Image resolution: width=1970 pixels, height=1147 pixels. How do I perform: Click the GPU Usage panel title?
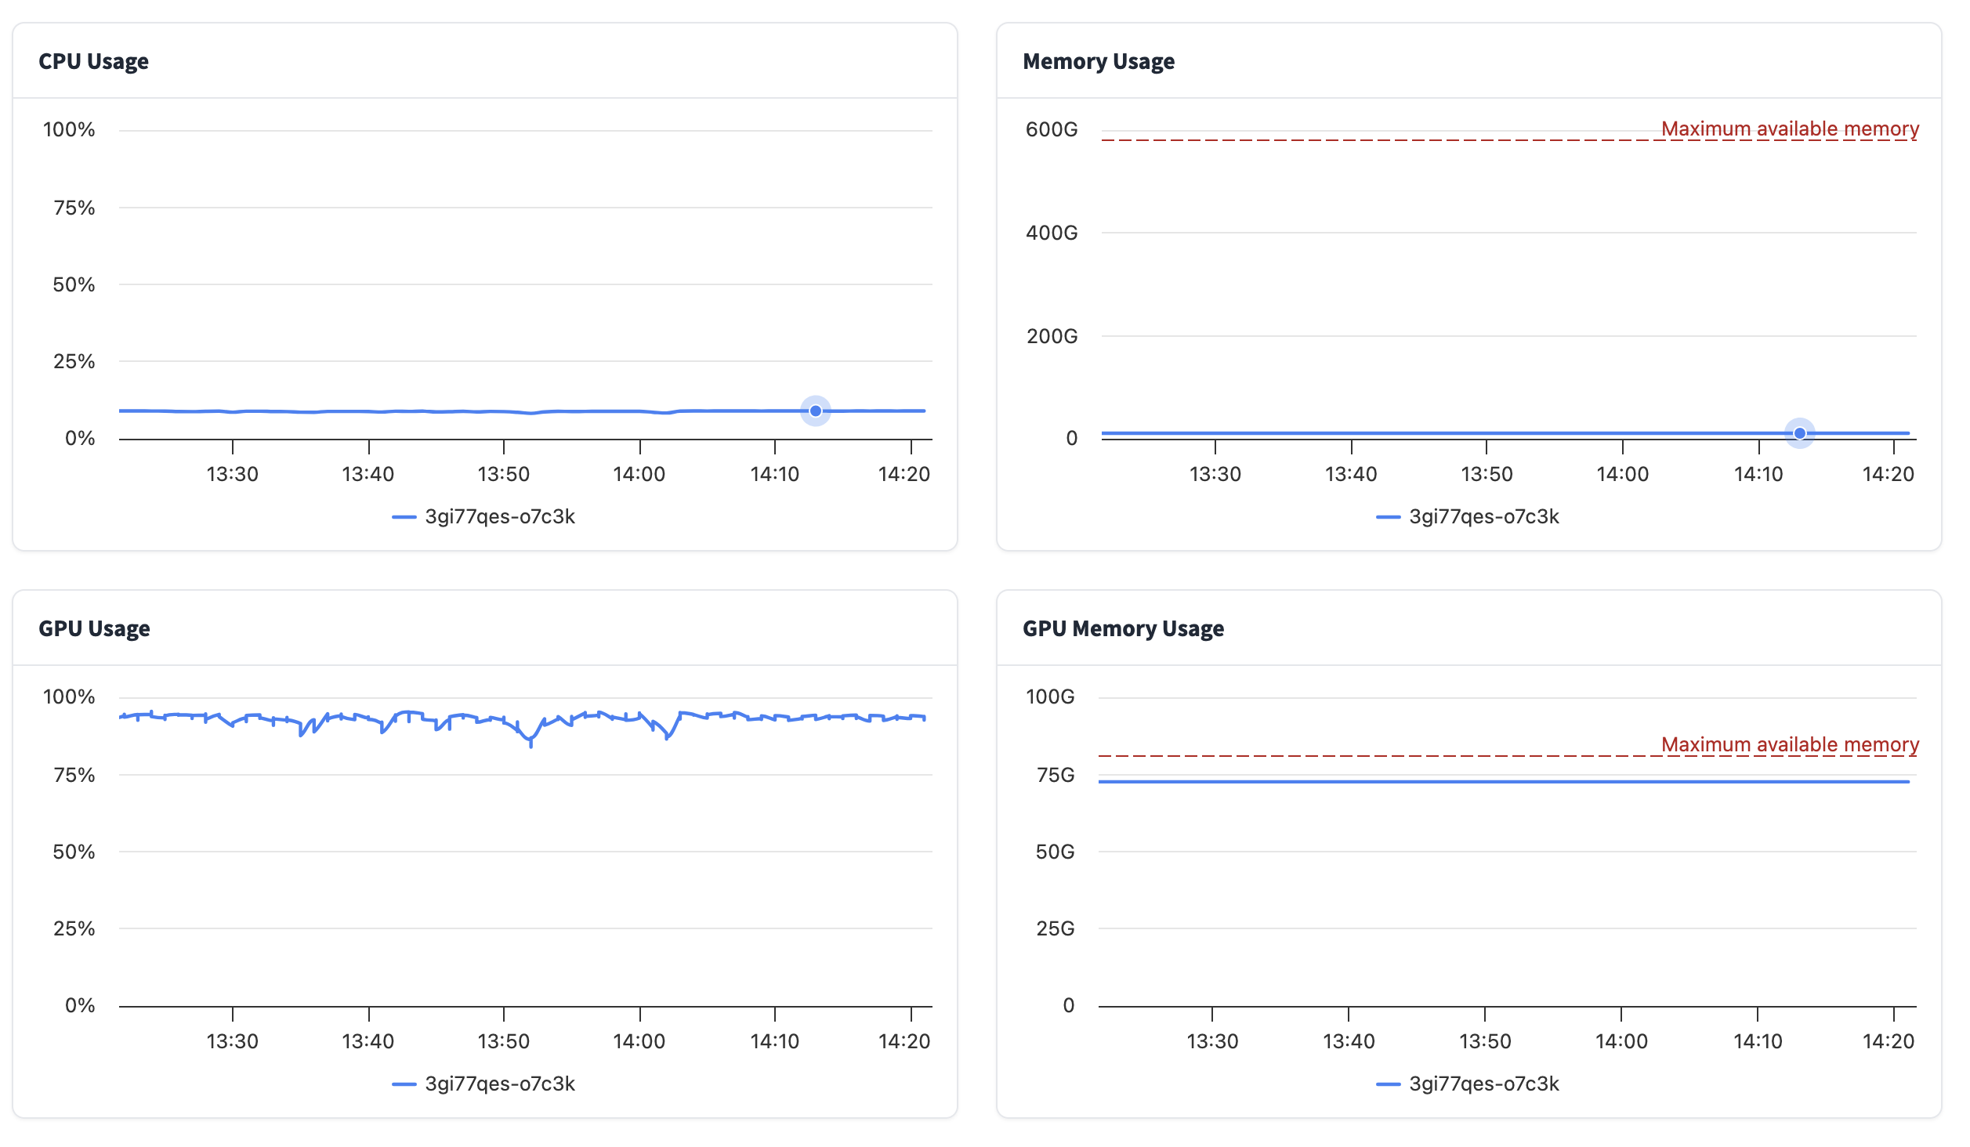pos(94,628)
